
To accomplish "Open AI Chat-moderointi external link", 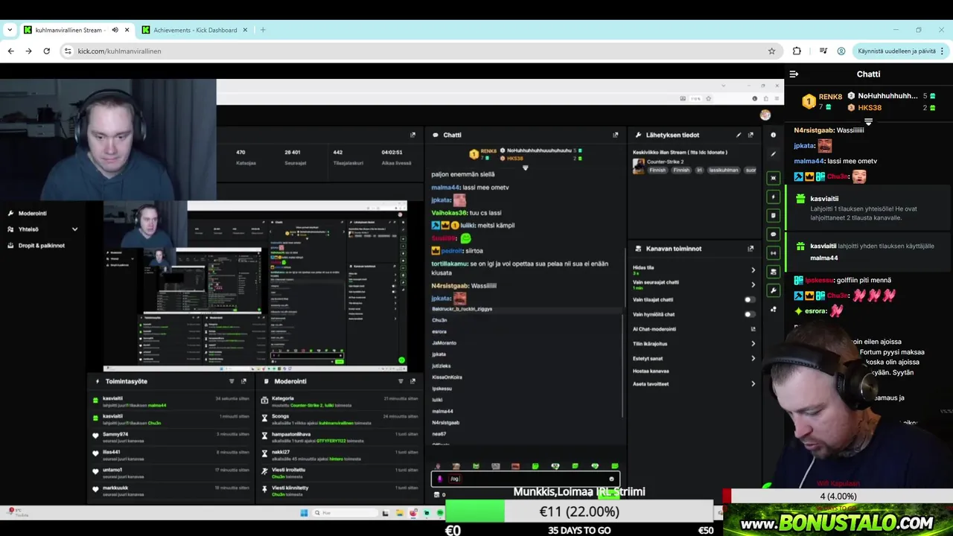I will point(753,329).
